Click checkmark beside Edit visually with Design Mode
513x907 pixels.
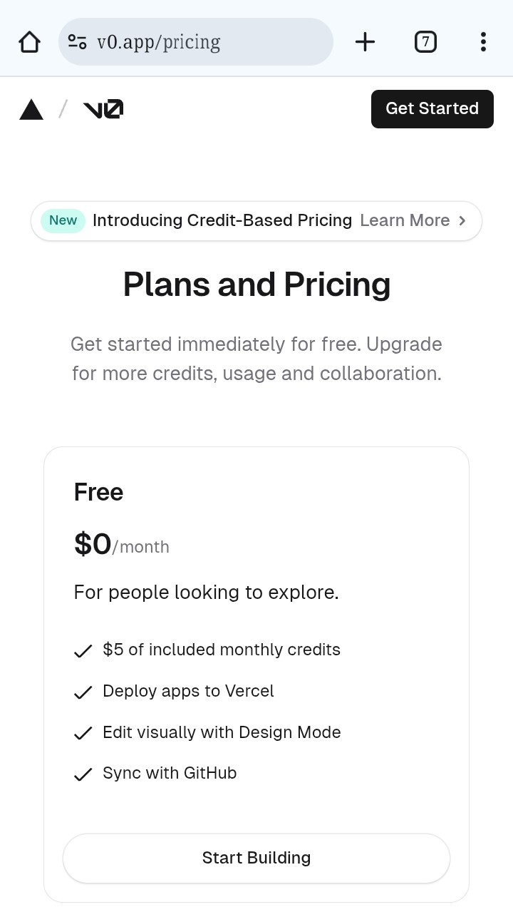click(83, 733)
